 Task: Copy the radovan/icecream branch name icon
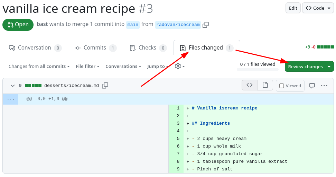click(206, 25)
